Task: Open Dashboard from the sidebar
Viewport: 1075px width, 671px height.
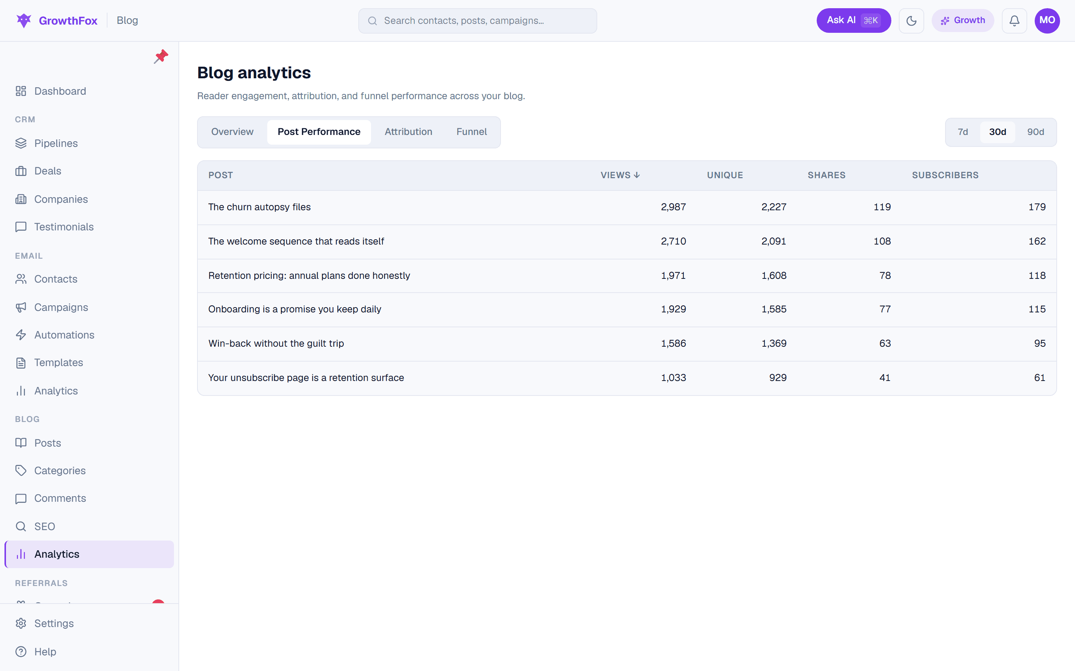Action: (89, 91)
